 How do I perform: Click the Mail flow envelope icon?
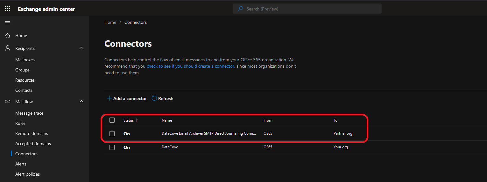[x=8, y=102]
